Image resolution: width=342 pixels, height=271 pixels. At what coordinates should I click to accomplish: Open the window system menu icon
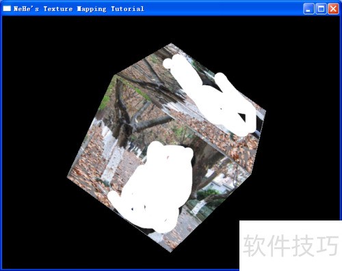click(7, 9)
